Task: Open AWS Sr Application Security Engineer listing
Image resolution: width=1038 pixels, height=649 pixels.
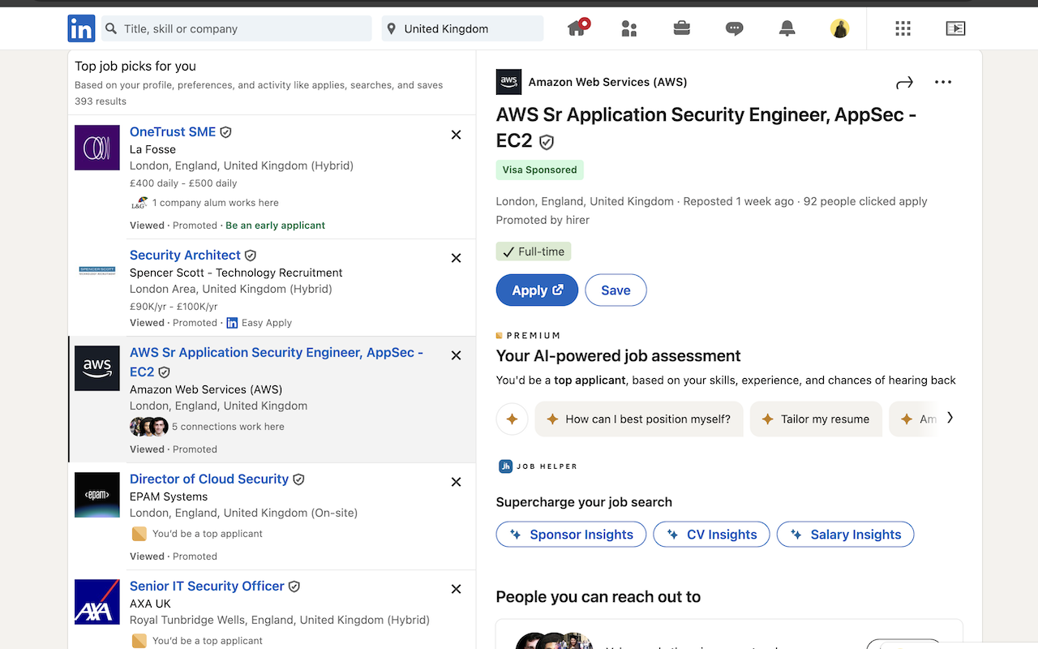Action: (277, 362)
